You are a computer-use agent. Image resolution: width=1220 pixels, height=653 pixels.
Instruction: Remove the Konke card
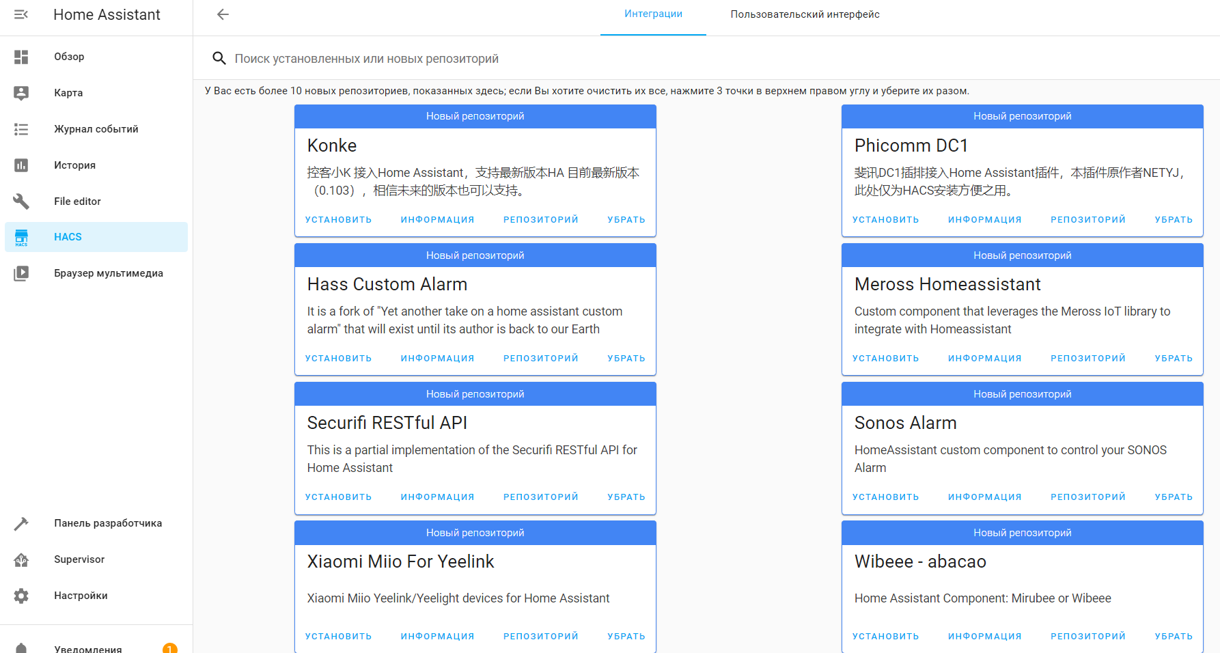(626, 220)
